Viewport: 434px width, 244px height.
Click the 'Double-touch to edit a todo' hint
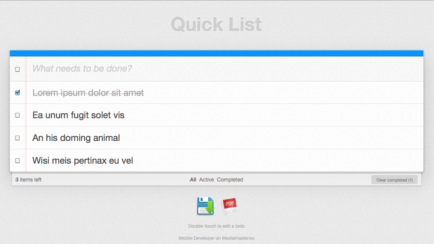click(x=217, y=226)
